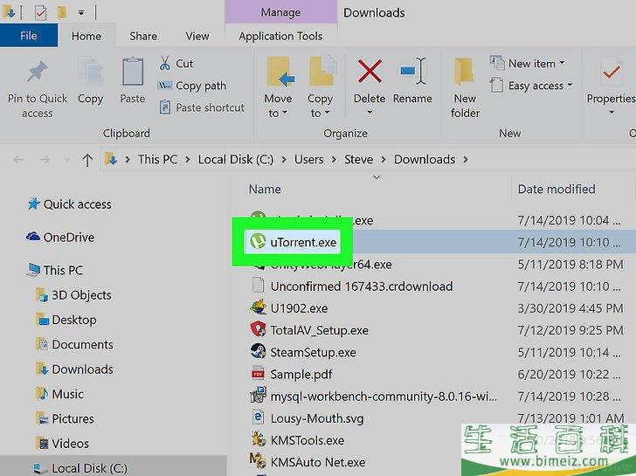Click the 3/30/2019 4:45 PM date cell
Image resolution: width=636 pixels, height=476 pixels.
(570, 308)
